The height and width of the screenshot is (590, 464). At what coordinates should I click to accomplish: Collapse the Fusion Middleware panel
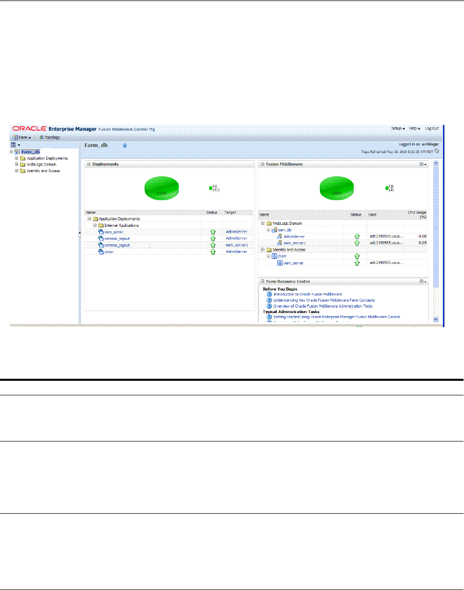click(263, 164)
